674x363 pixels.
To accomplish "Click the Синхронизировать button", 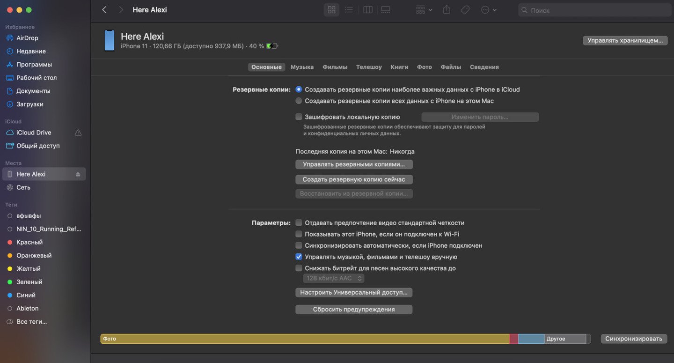I will tap(634, 339).
